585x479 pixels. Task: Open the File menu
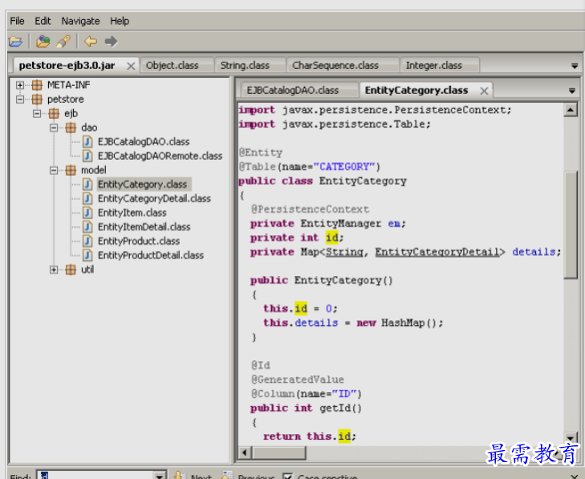(17, 21)
